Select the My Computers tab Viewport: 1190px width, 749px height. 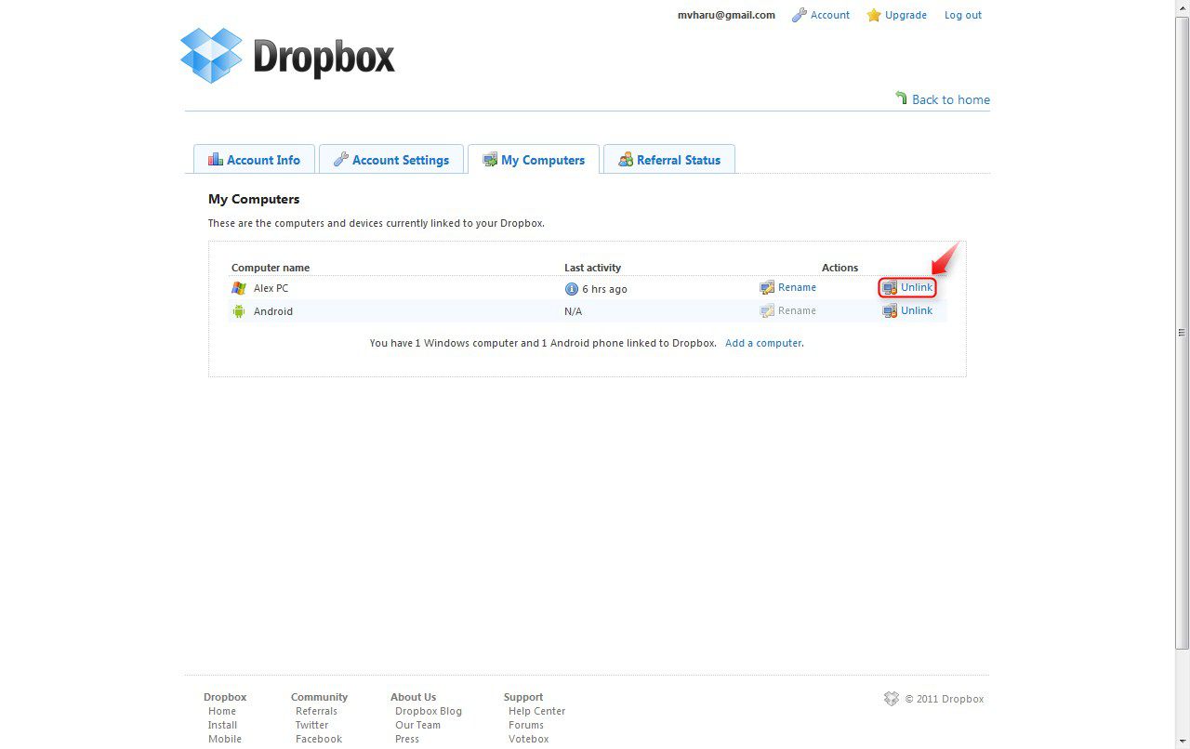tap(534, 159)
